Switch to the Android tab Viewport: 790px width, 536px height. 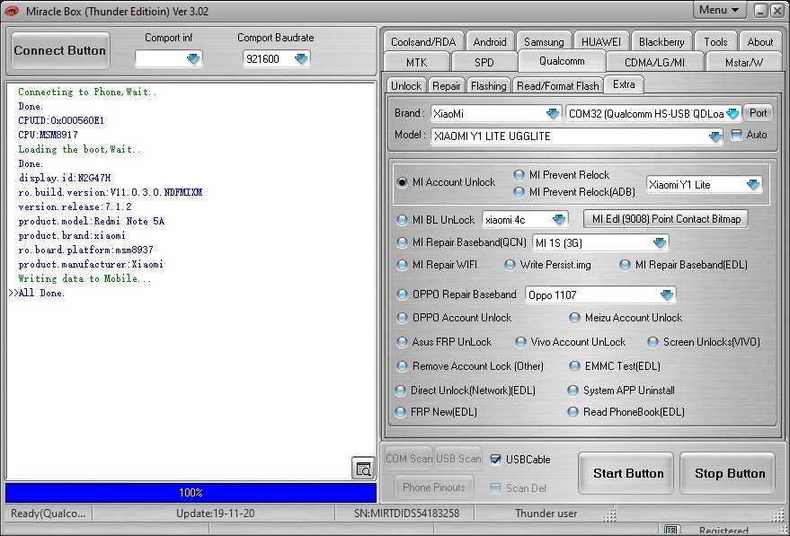click(x=490, y=42)
